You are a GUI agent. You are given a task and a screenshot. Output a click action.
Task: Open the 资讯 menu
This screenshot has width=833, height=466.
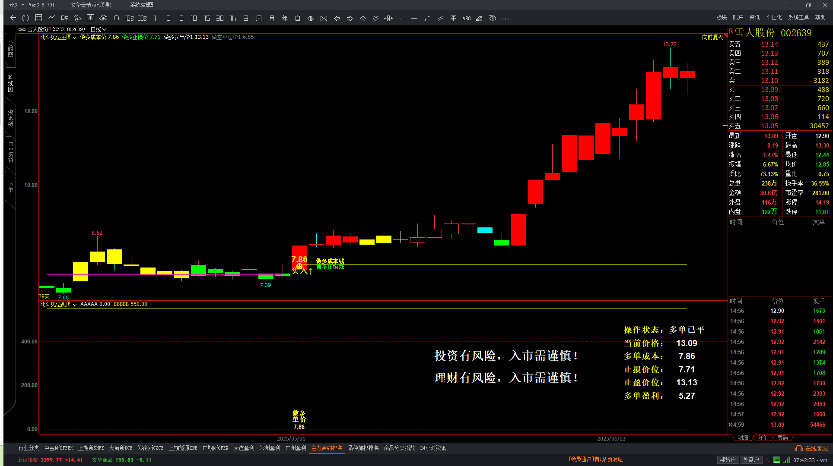click(754, 18)
